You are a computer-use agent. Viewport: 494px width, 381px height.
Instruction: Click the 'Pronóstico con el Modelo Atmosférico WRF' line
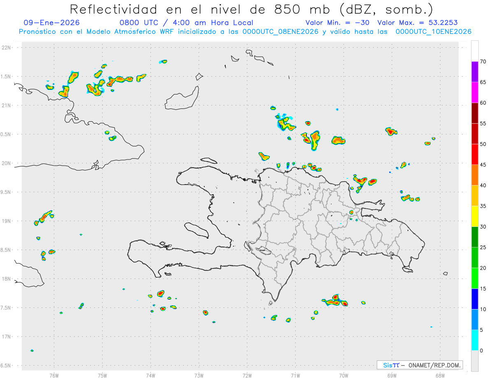pos(245,32)
